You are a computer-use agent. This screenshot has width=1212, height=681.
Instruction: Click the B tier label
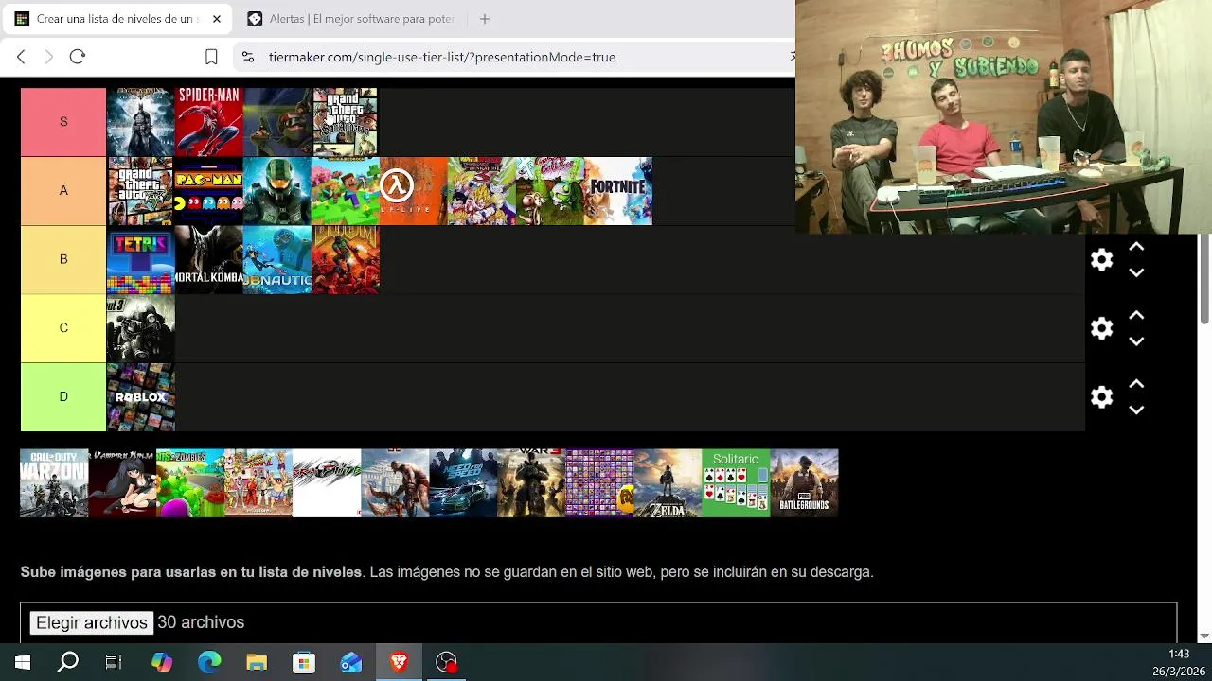pos(63,259)
